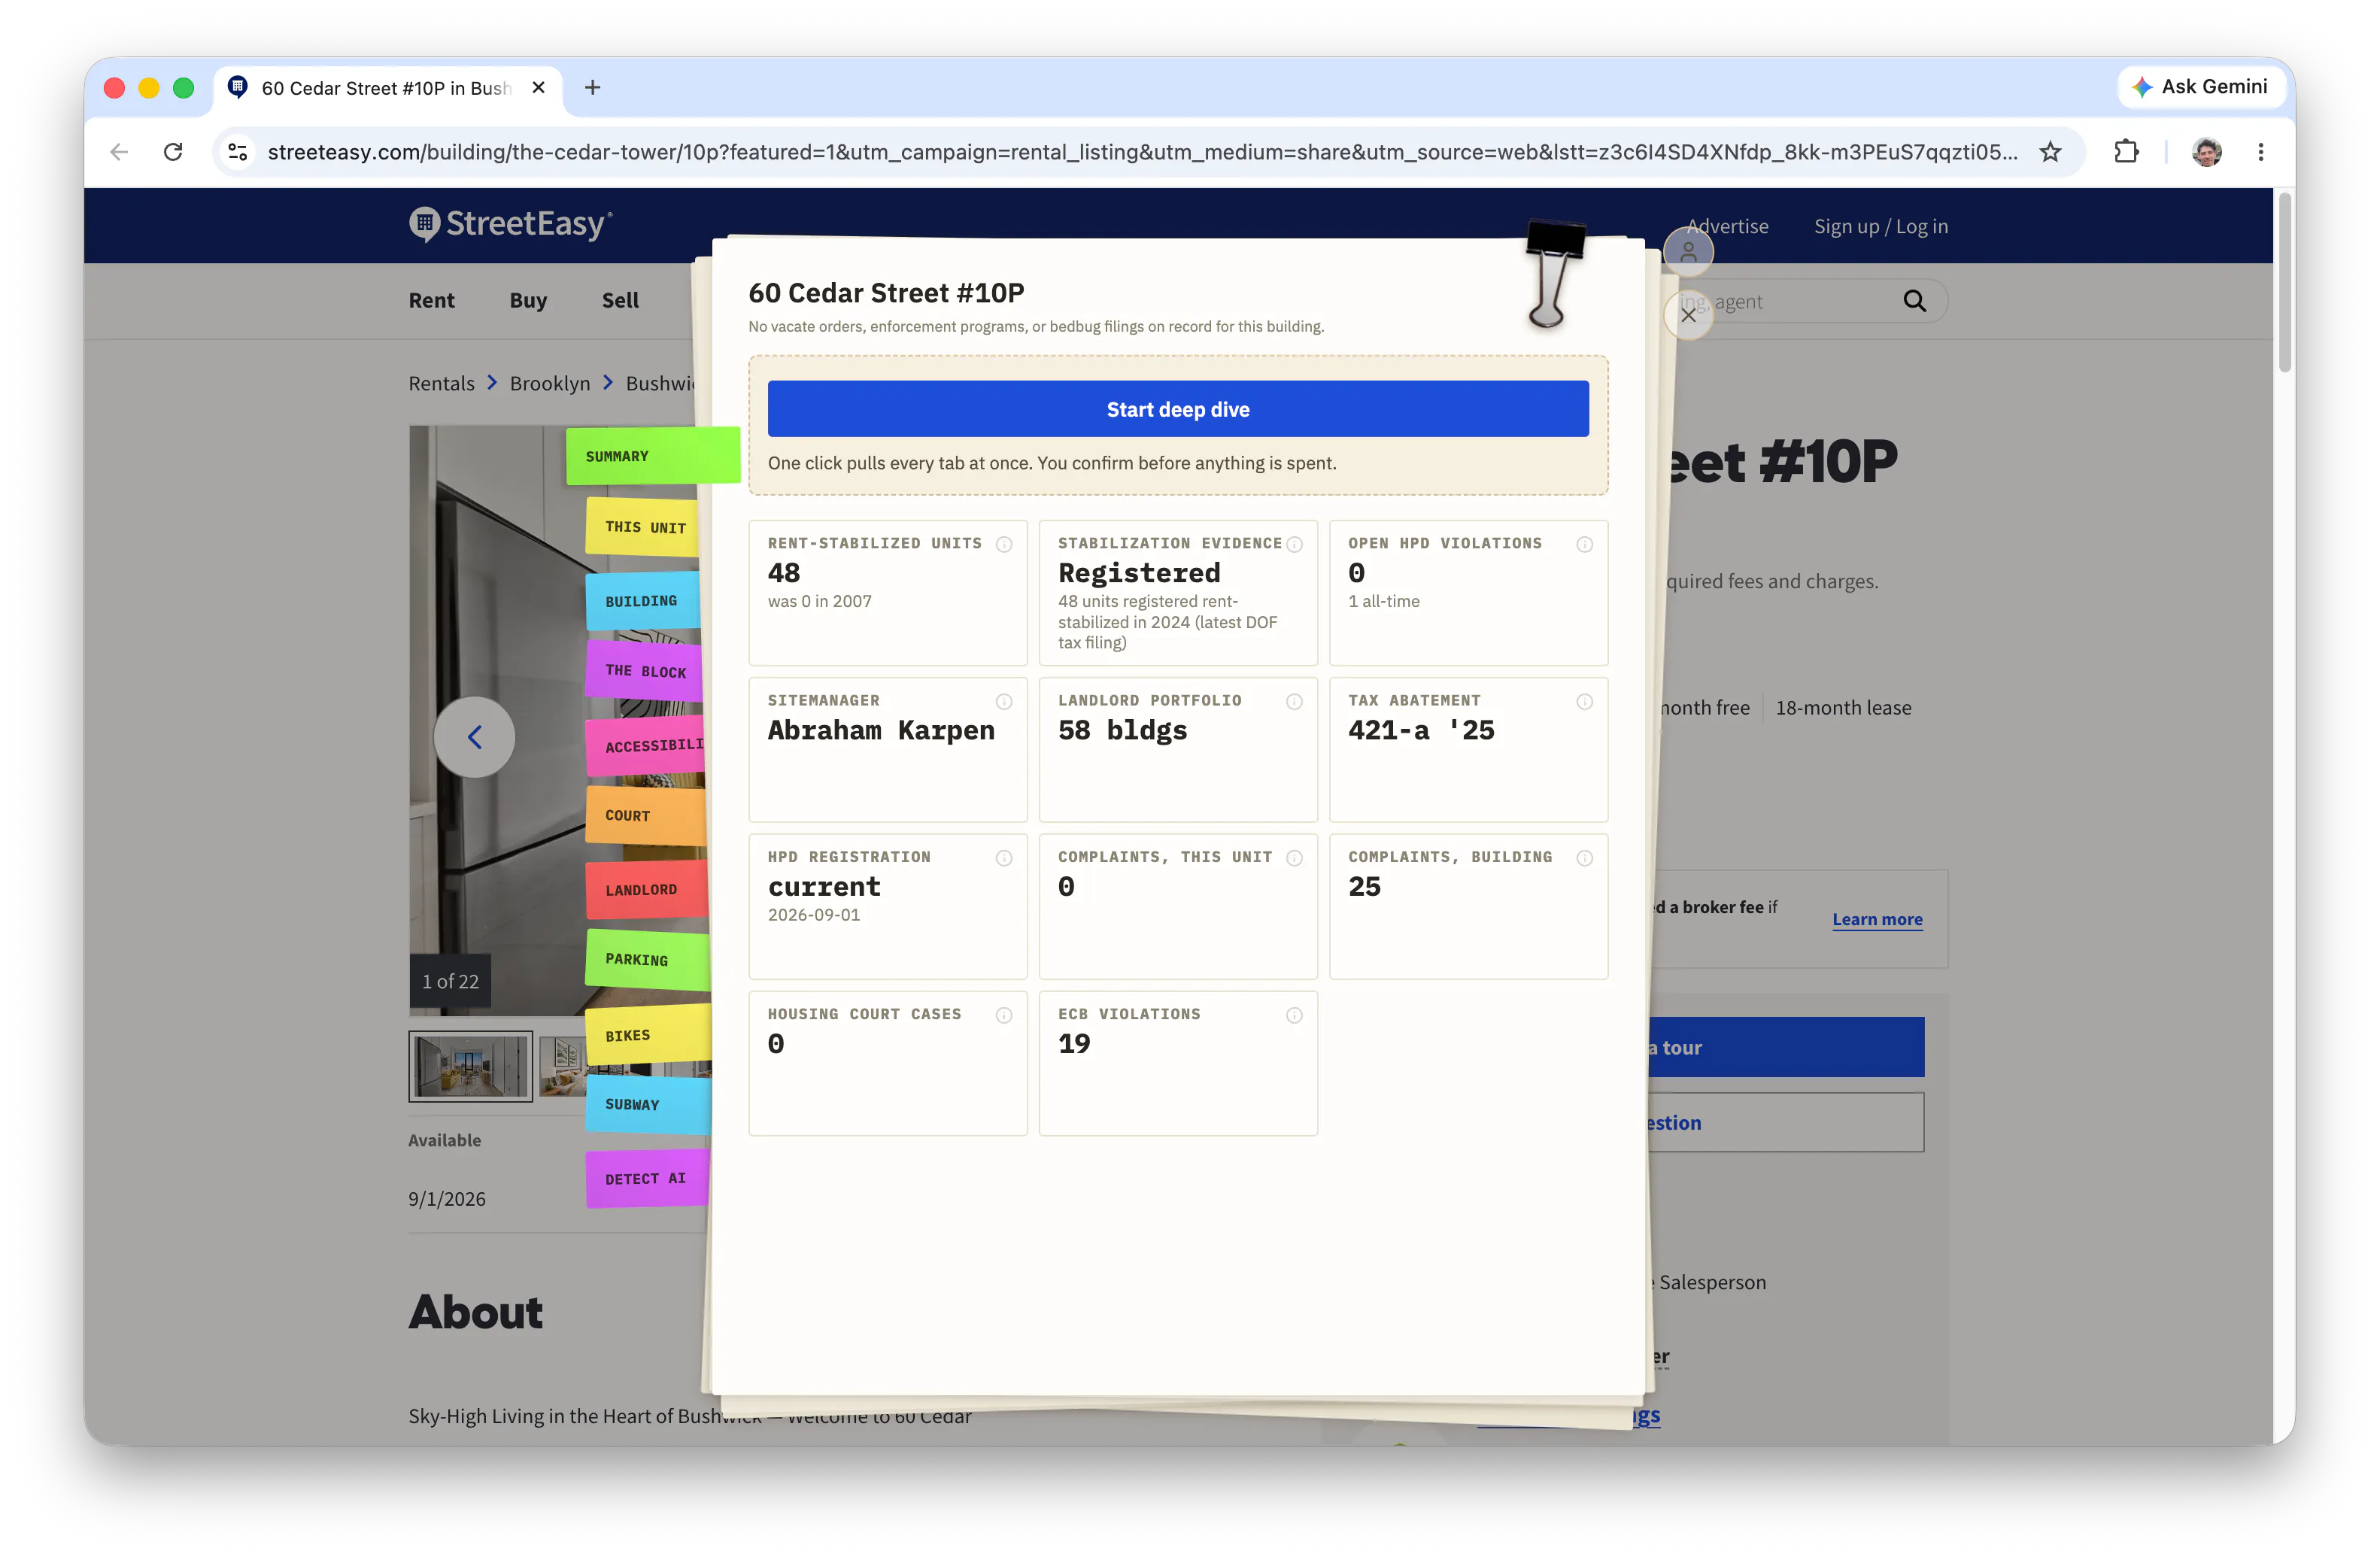Viewport: 2380px width, 1557px height.
Task: Click Sign up / Log in
Action: click(x=1881, y=226)
